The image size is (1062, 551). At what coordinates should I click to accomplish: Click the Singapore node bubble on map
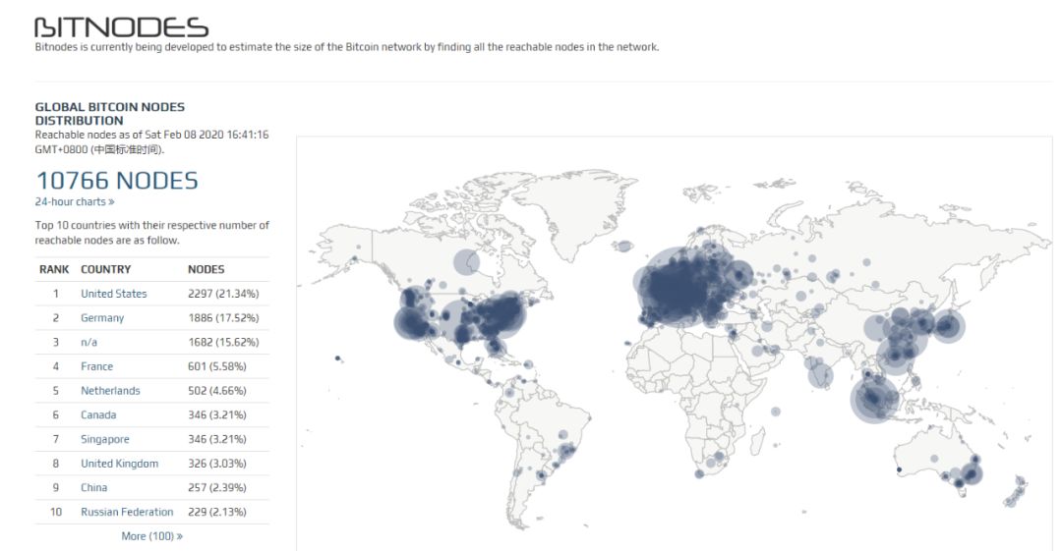(874, 400)
